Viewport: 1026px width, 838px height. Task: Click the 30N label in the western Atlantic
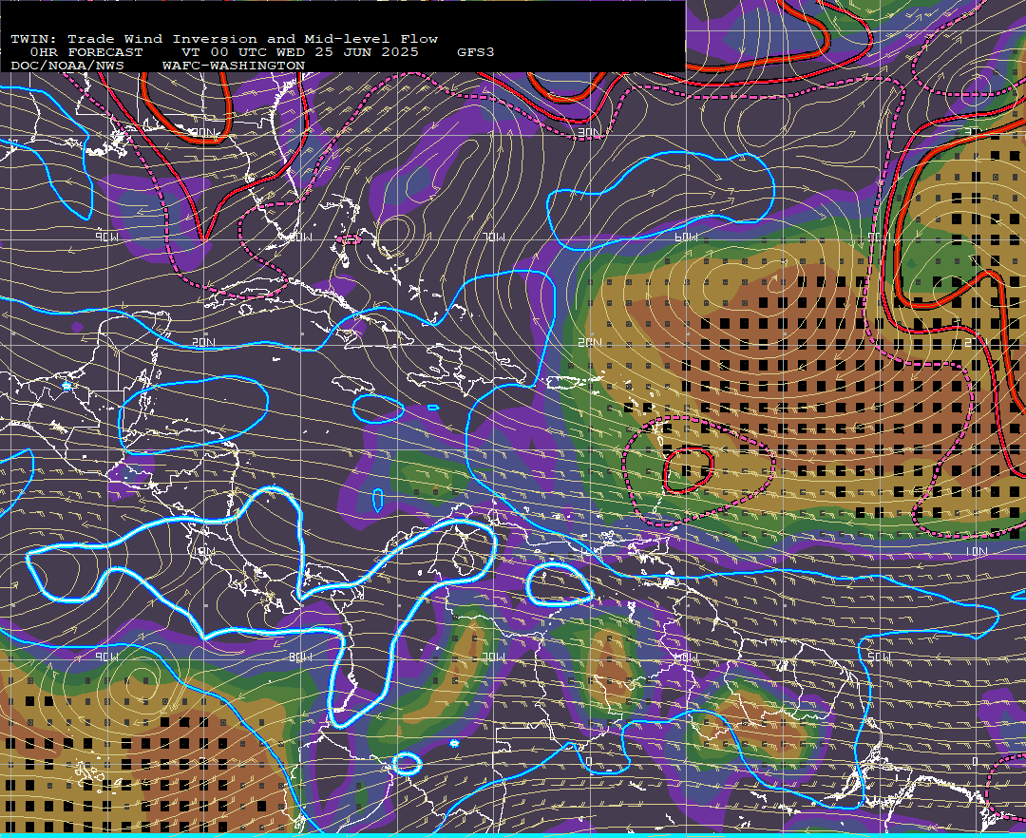click(590, 132)
